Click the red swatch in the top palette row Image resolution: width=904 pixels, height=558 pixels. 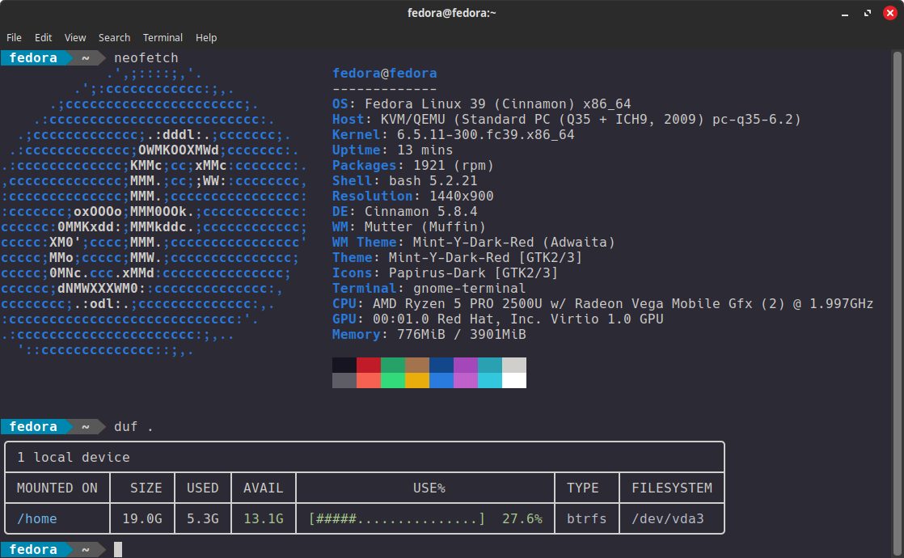pos(369,365)
